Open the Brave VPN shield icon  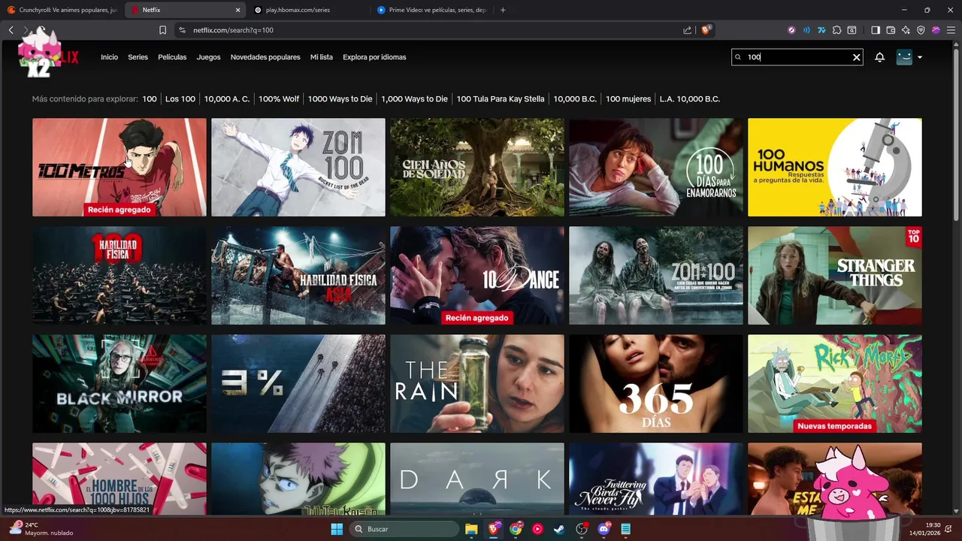click(x=921, y=30)
